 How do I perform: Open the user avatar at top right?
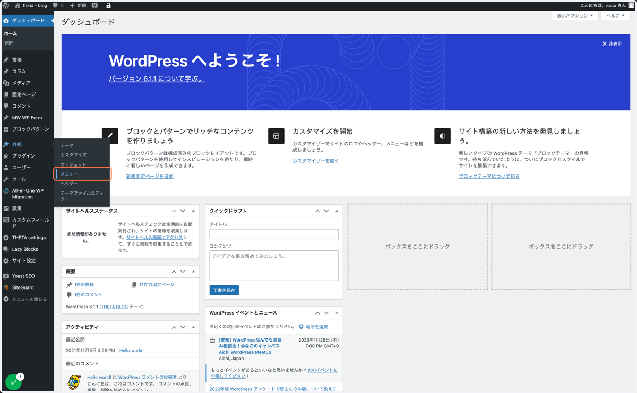tap(631, 5)
